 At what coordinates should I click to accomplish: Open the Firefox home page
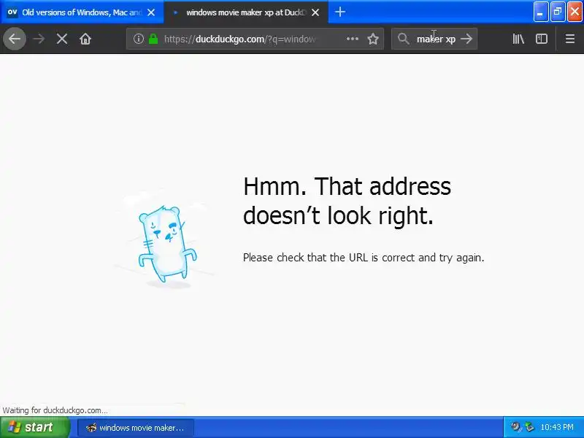(85, 39)
